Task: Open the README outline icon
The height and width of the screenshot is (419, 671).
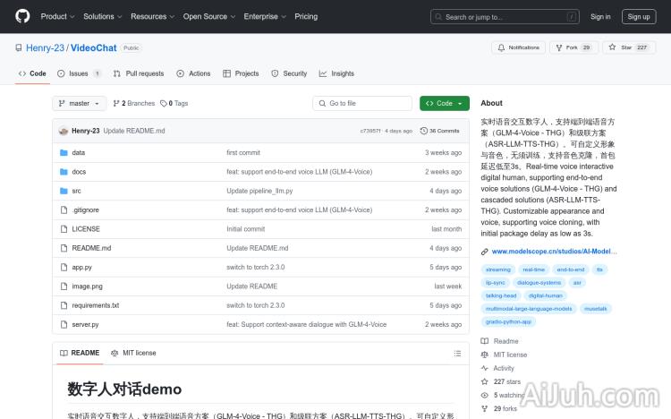Action: coord(457,353)
